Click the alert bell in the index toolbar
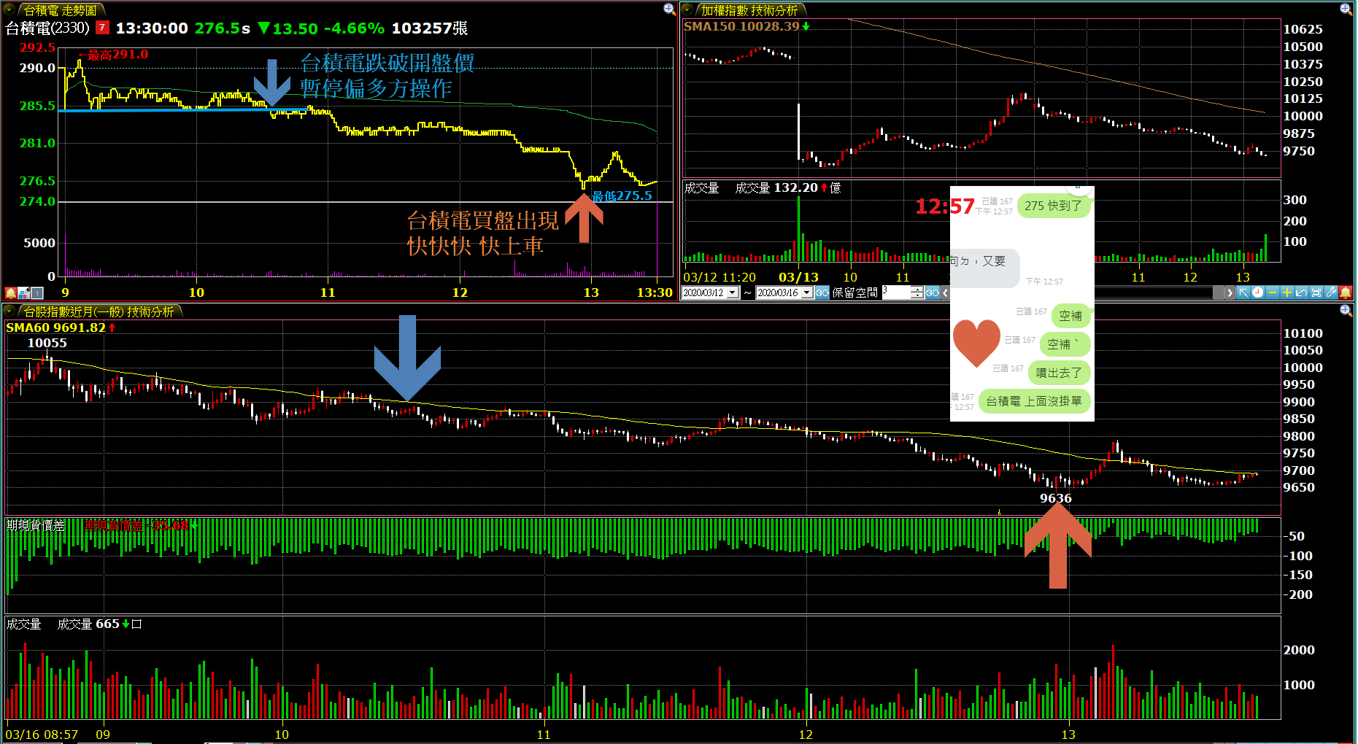The width and height of the screenshot is (1358, 744). 1346,292
